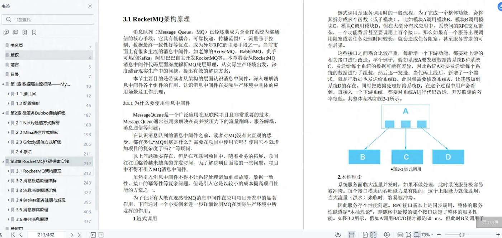Click page number 187 in the bookmark list
Image resolution: width=502 pixels, height=238 pixels.
(87, 115)
